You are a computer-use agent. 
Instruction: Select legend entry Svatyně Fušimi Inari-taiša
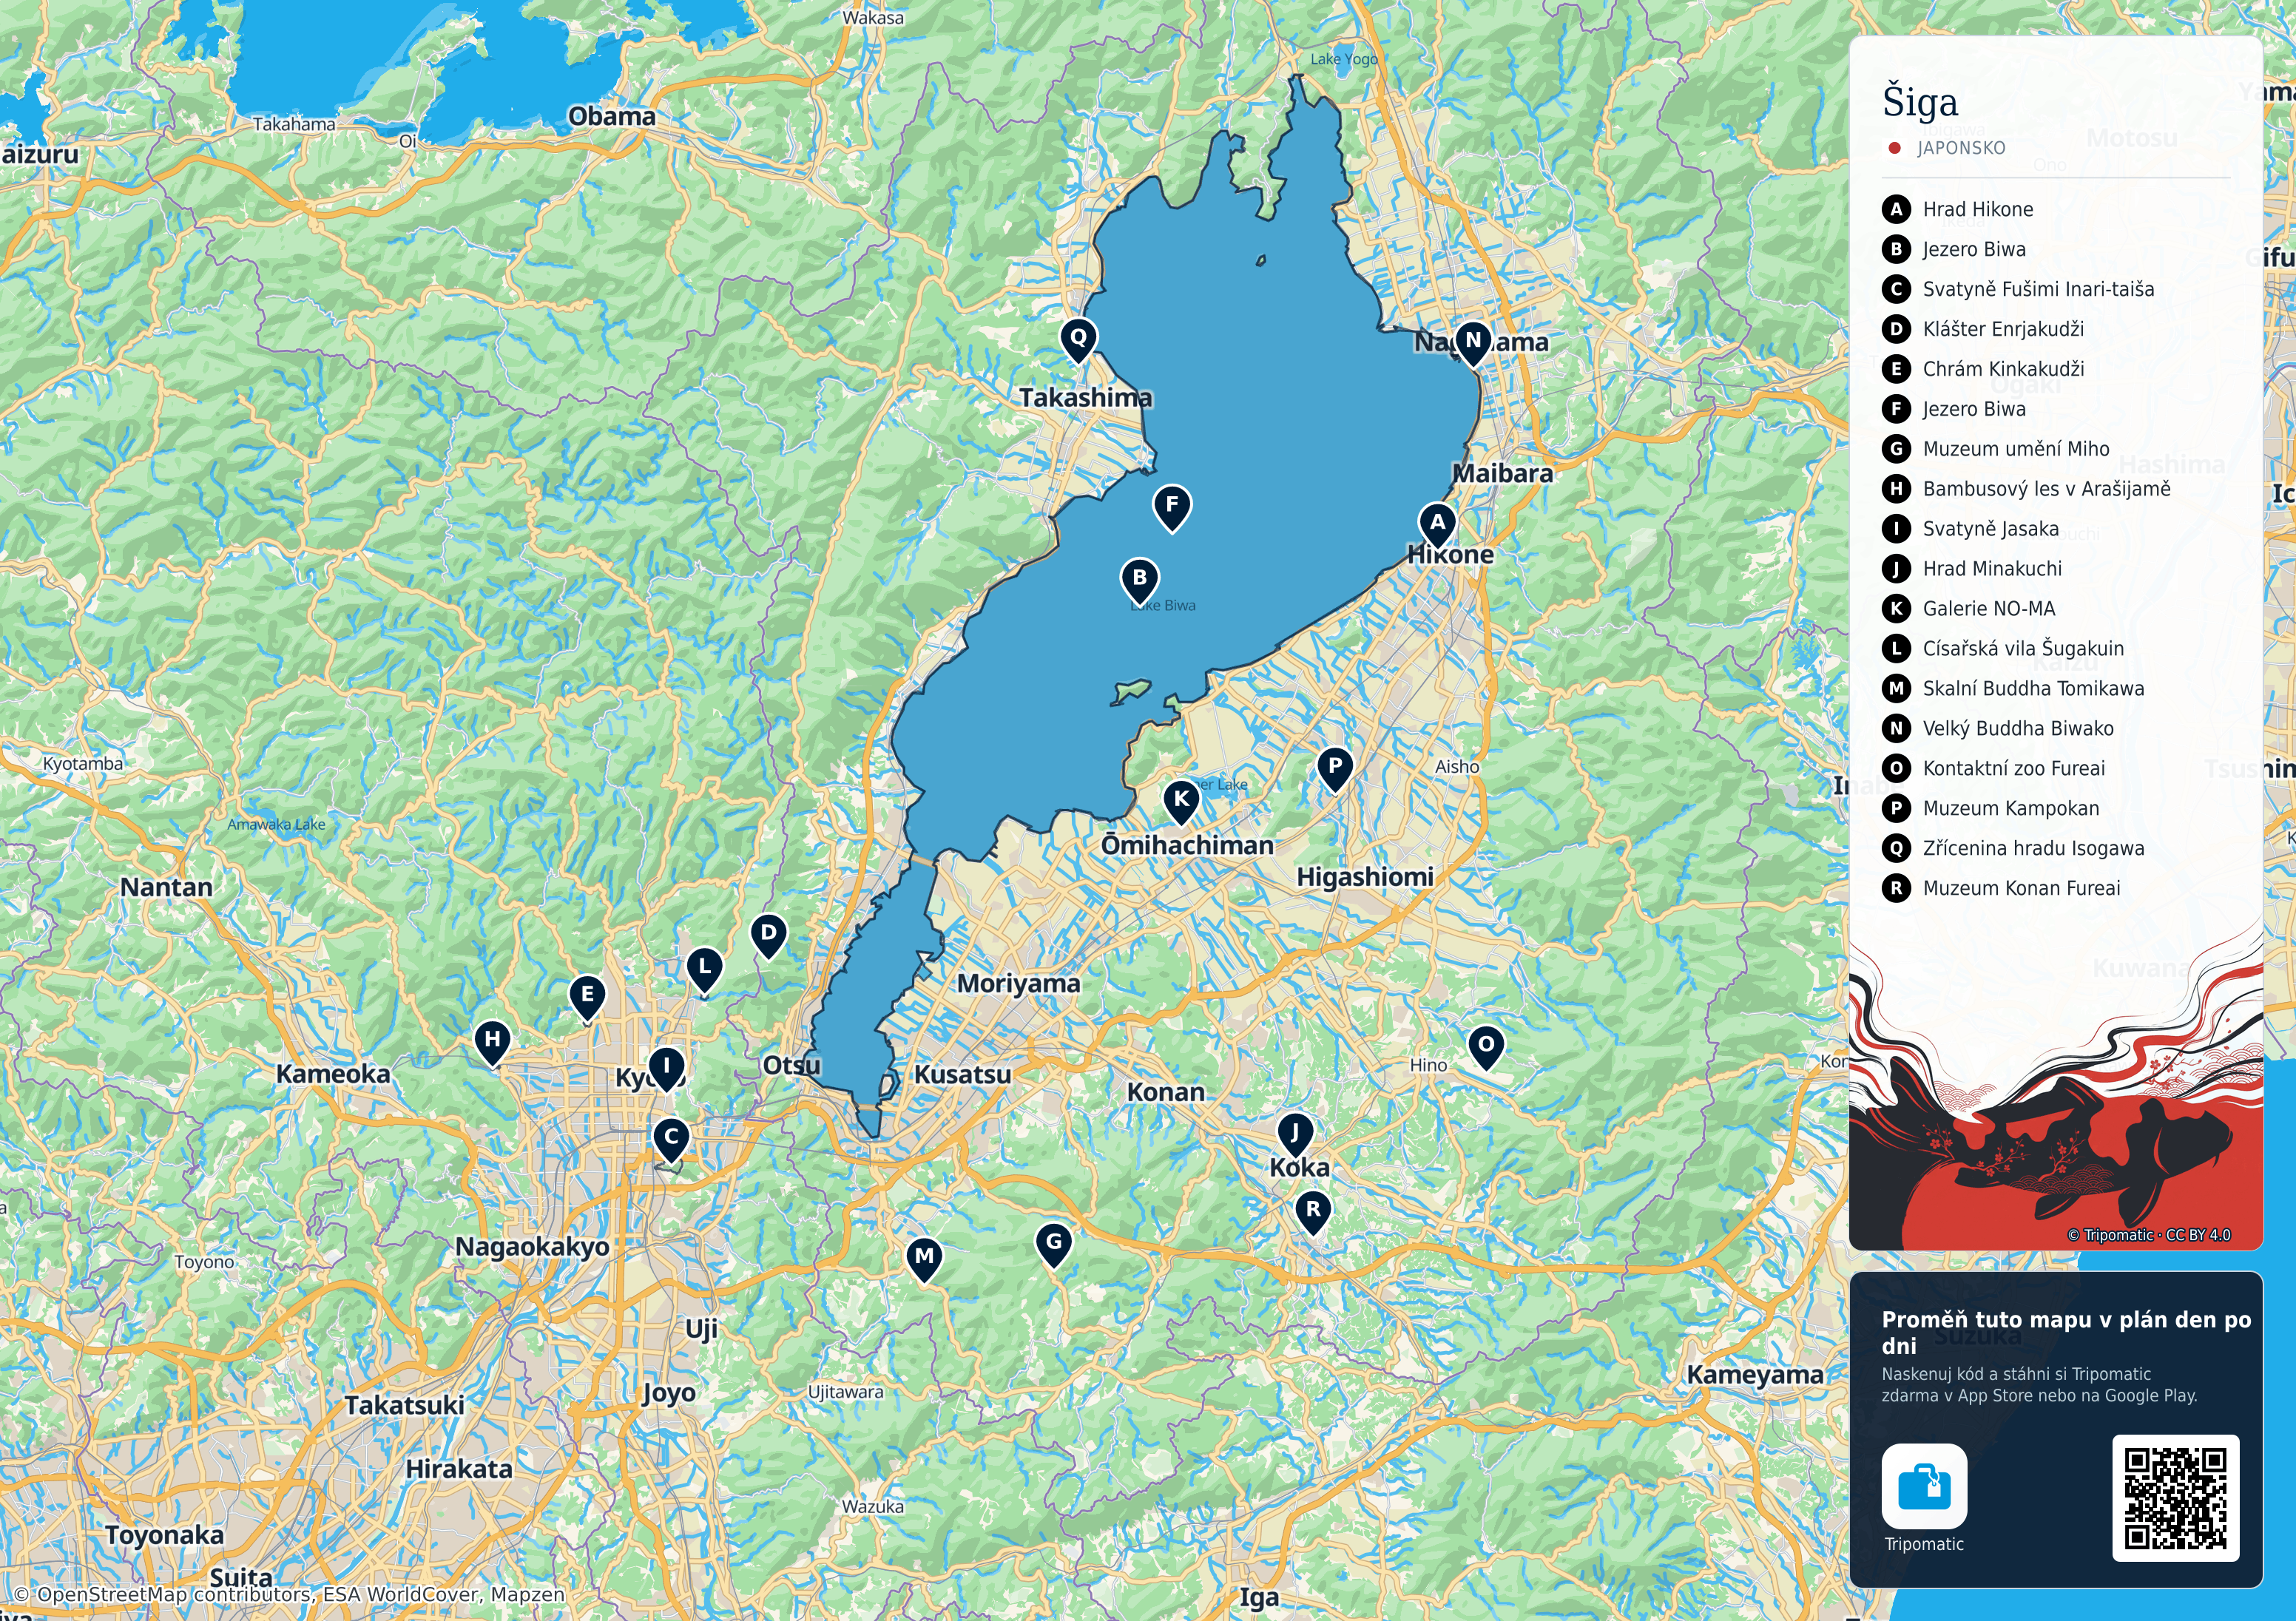(2038, 289)
